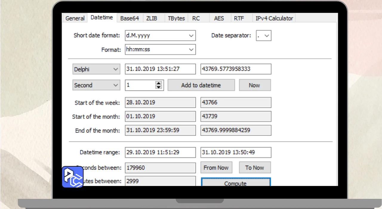382x209 pixels.
Task: Expand the Short date format dropdown
Action: coord(191,36)
